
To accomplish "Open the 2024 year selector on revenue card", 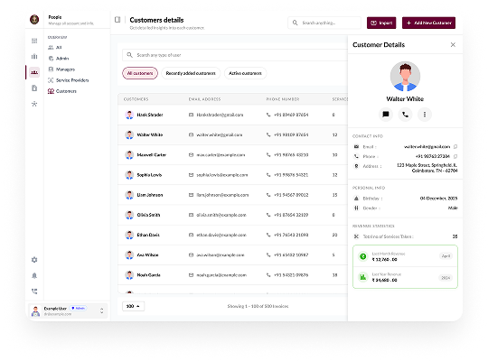I will [446, 278].
